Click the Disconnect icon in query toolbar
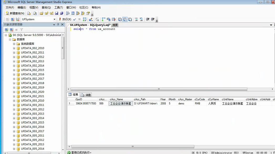The height and width of the screenshot is (154, 275). (12, 19)
